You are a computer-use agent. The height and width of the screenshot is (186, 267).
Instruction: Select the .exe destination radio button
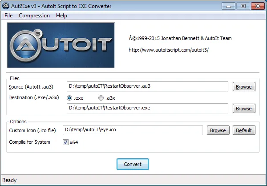[x=69, y=98]
